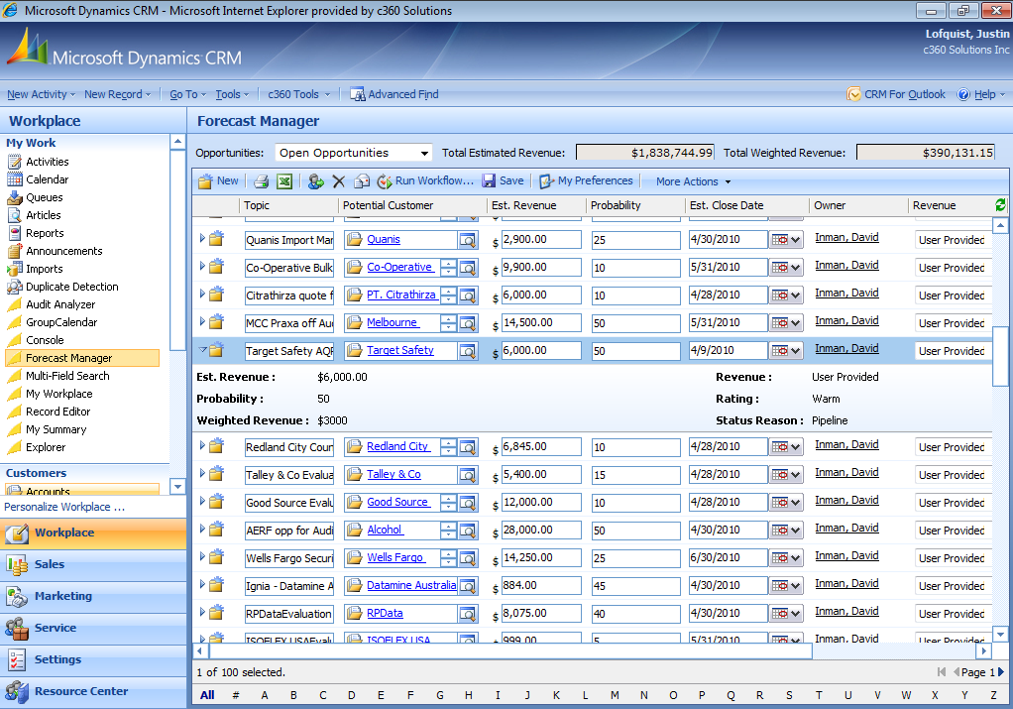The image size is (1013, 709).
Task: Open Queues from the sidebar
Action: (44, 197)
